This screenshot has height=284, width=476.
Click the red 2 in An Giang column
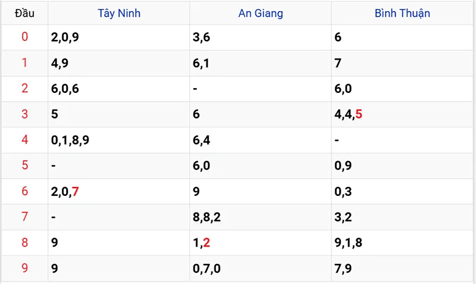coord(206,243)
